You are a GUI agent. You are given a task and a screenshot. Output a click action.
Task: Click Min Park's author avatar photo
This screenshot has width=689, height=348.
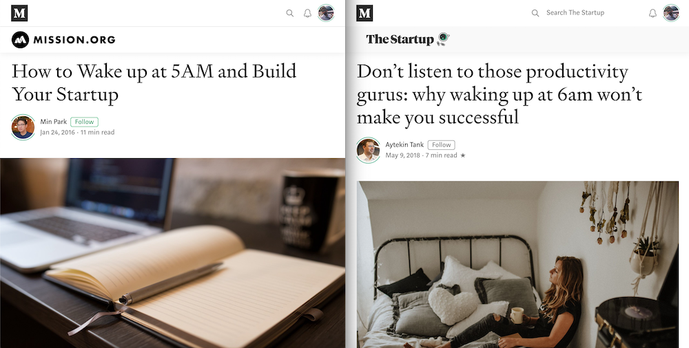(23, 127)
